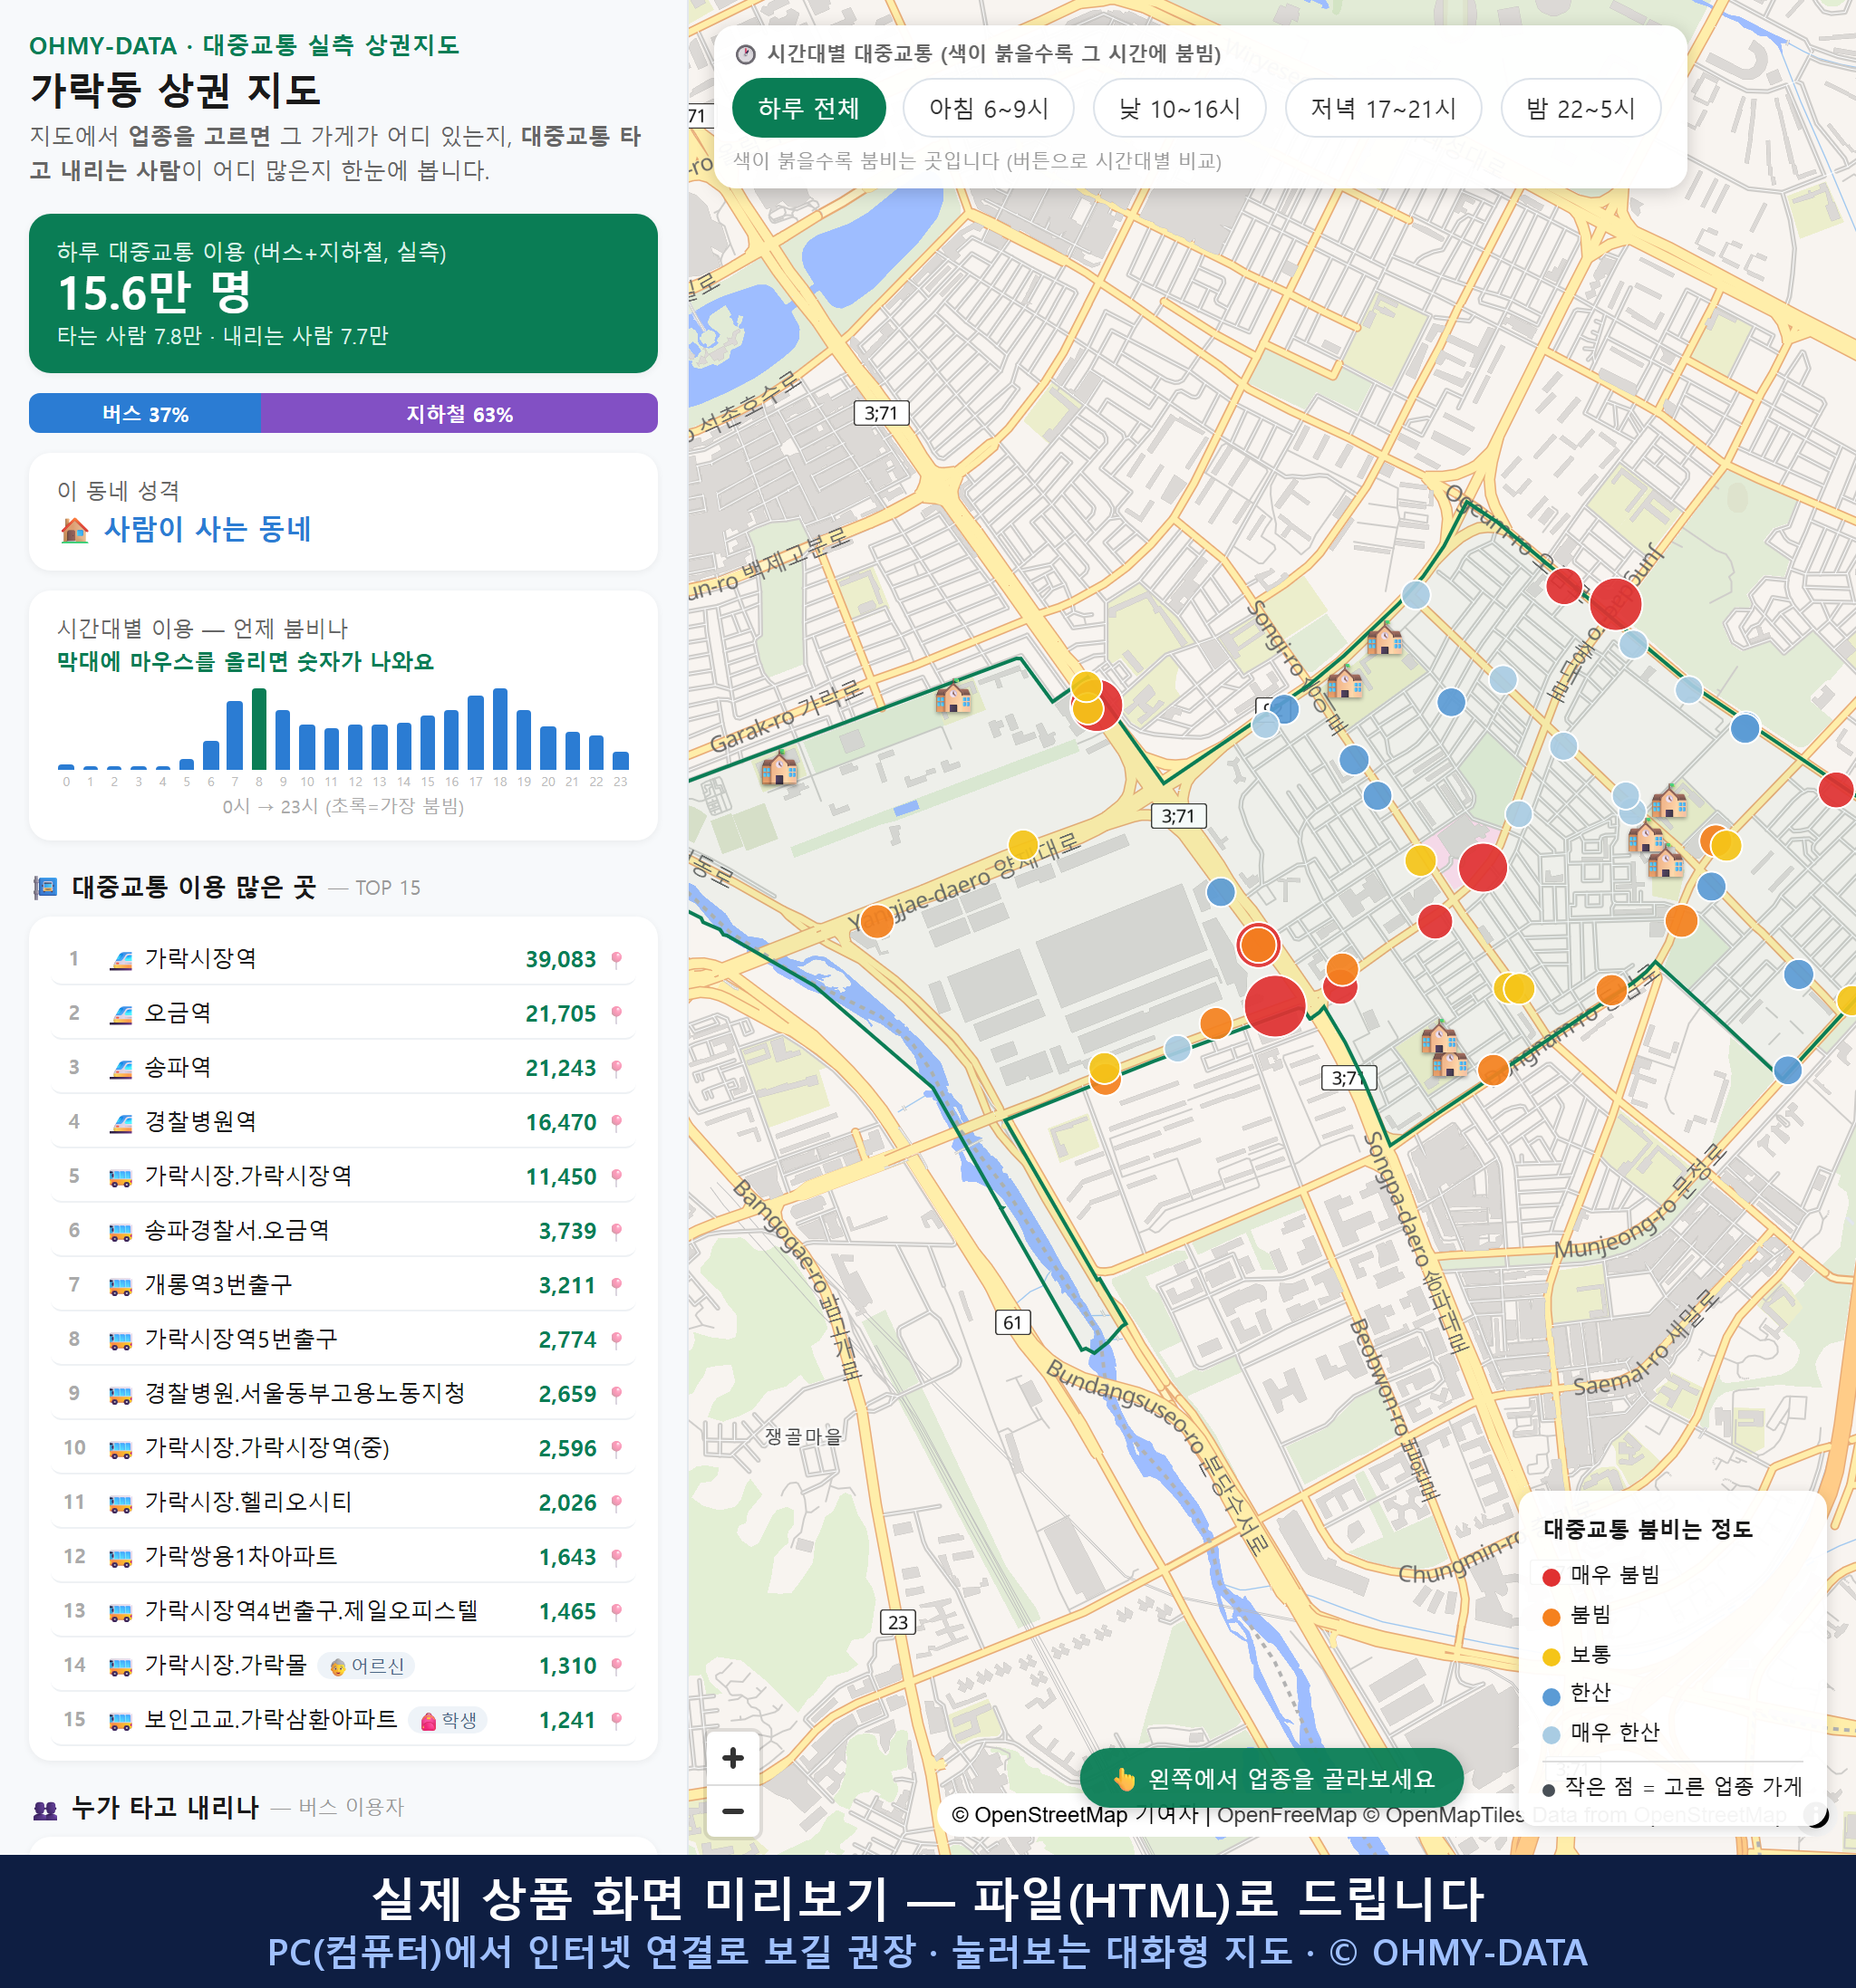
Task: Click the house icon beside 사람이 사는 동네
Action: click(75, 529)
